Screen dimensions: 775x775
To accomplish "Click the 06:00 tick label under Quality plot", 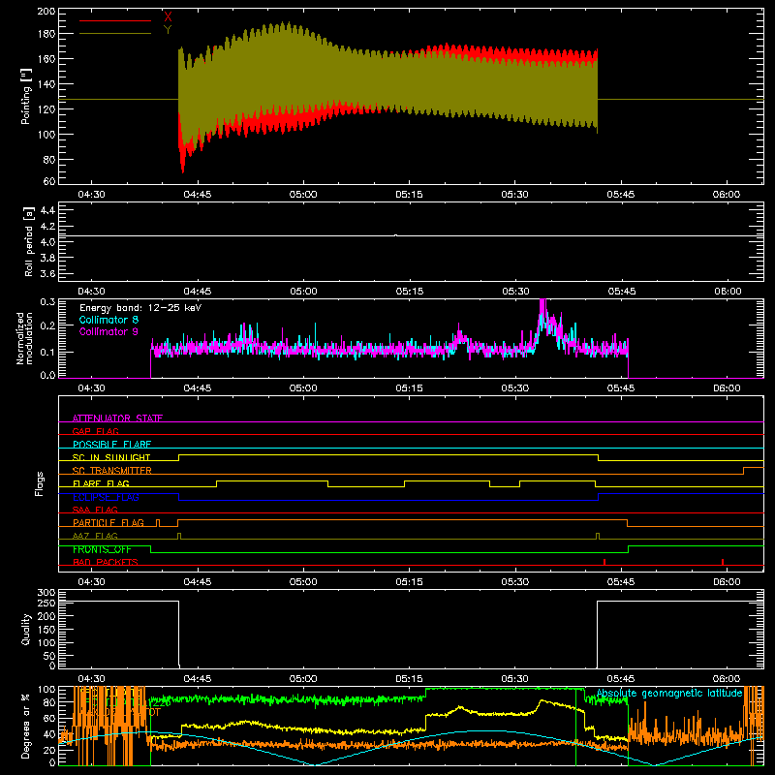I will pyautogui.click(x=727, y=679).
